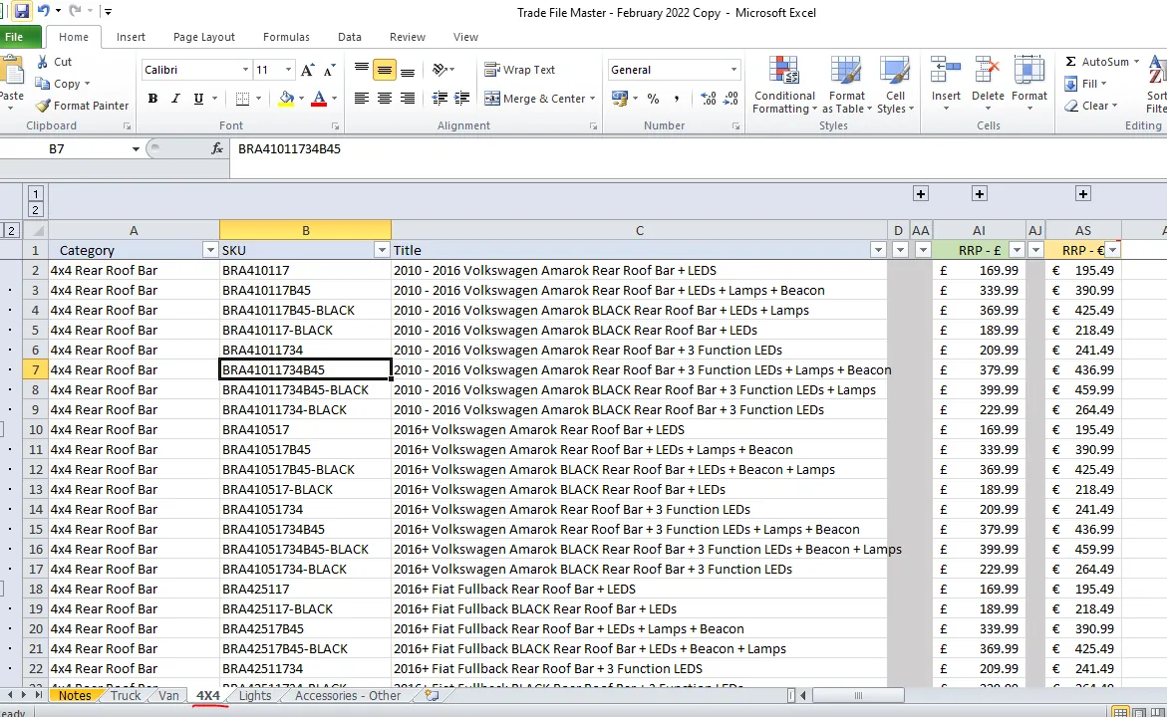Click outline level 1 button
This screenshot has height=717, width=1167.
pyautogui.click(x=35, y=195)
